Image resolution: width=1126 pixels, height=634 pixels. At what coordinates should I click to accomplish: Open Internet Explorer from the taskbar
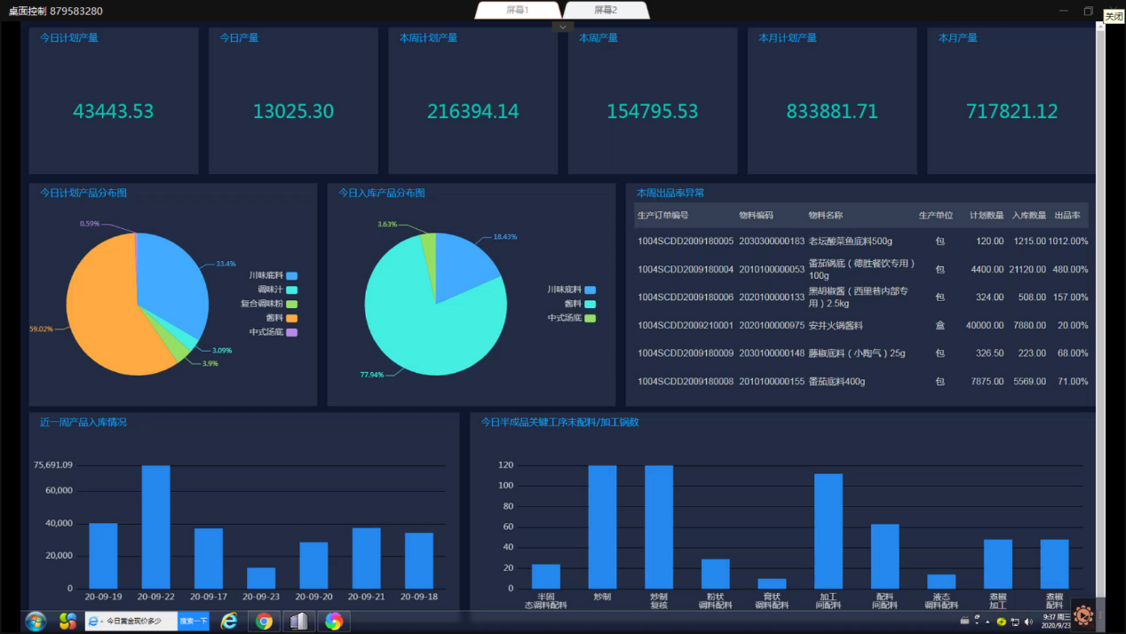(x=229, y=622)
